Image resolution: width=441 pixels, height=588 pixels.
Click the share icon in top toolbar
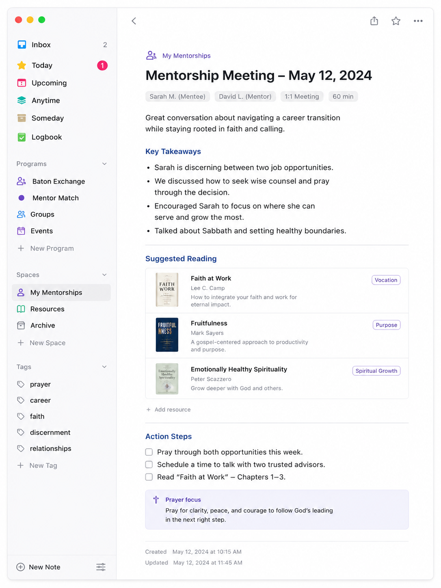[x=374, y=21]
